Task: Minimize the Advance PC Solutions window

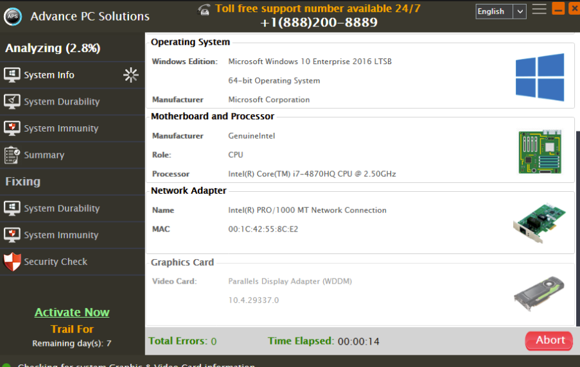Action: pyautogui.click(x=558, y=8)
